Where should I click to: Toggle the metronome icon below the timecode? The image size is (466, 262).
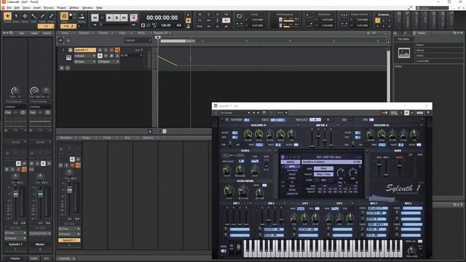[x=188, y=26]
